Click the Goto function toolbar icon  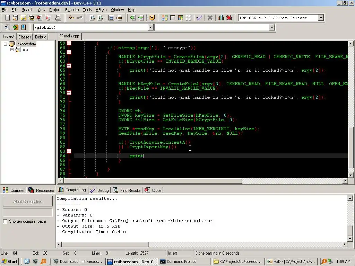(x=111, y=18)
